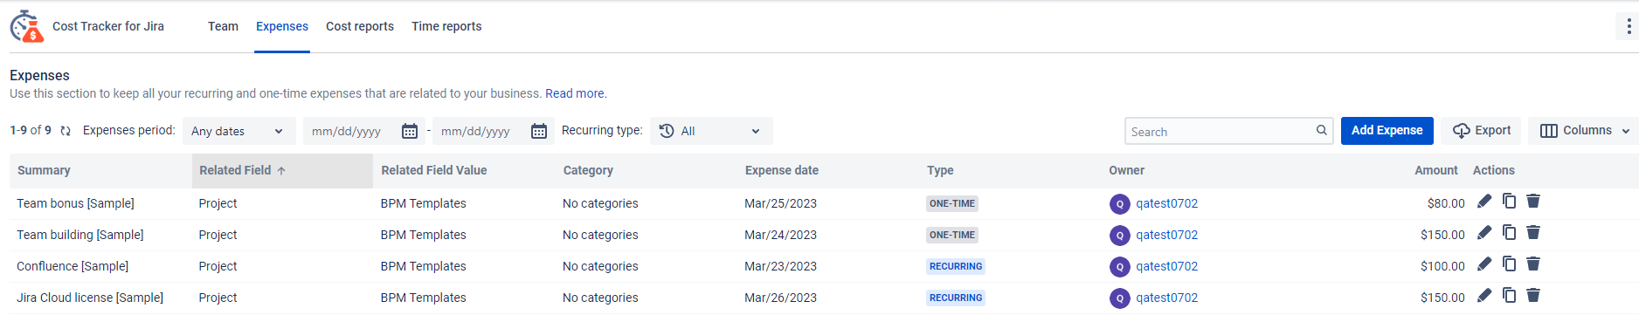Delete the Team building [Sample] expense

(1533, 232)
